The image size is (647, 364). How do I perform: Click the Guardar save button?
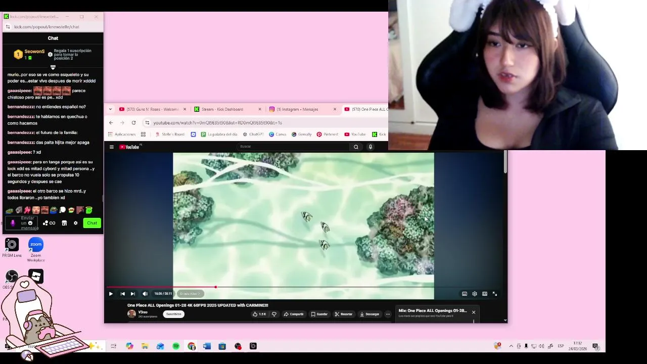click(x=319, y=314)
